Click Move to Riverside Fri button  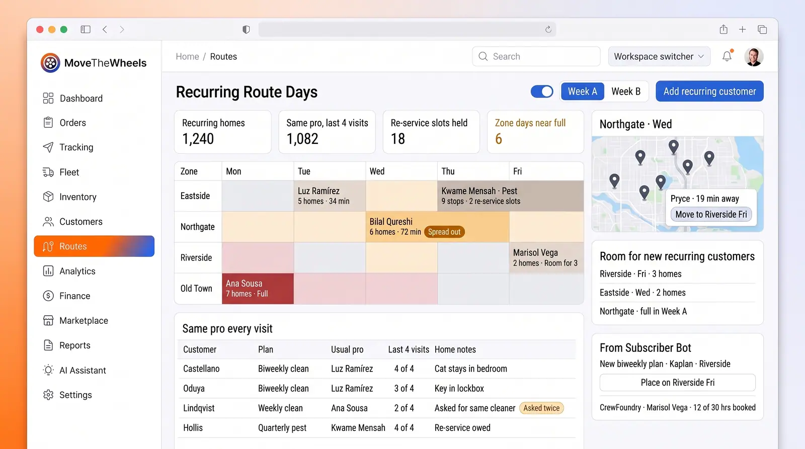tap(711, 215)
